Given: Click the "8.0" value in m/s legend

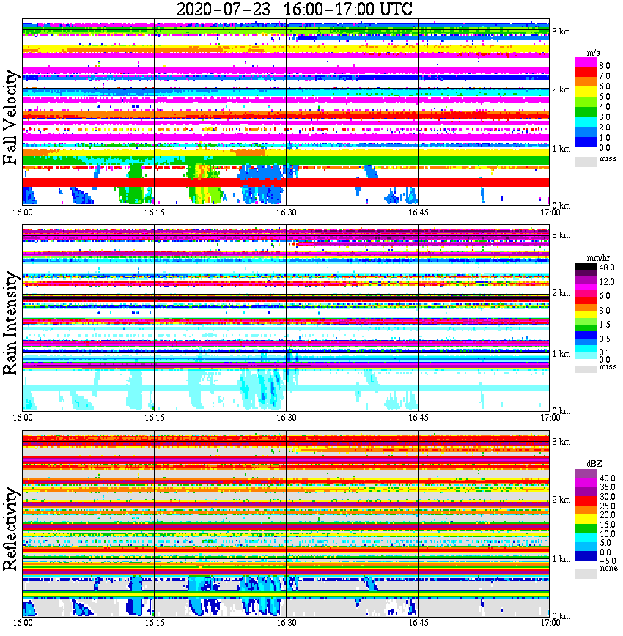Looking at the screenshot, I should [605, 66].
